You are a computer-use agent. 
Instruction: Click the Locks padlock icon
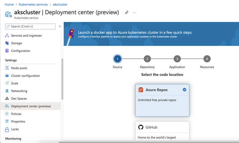pyautogui.click(x=7, y=130)
